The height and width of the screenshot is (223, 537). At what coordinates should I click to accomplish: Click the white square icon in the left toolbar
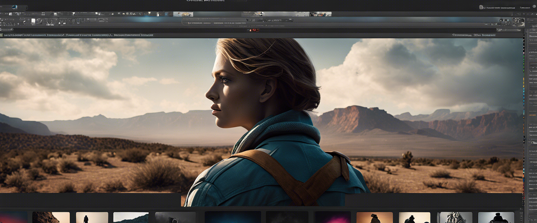point(33,21)
